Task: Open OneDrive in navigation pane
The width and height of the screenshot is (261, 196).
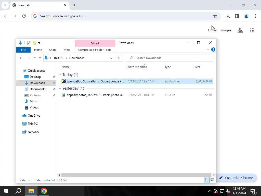Action: pos(34,116)
